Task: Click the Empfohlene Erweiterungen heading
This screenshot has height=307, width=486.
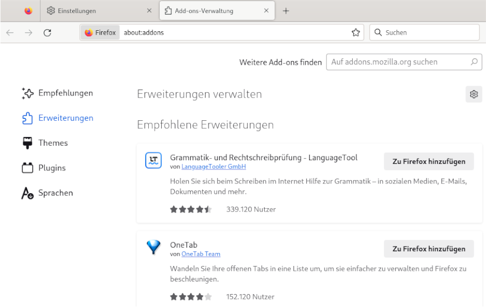Action: point(205,125)
